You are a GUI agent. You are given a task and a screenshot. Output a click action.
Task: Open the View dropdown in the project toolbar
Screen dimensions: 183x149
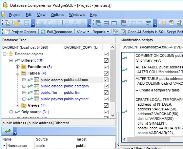[x=83, y=32]
